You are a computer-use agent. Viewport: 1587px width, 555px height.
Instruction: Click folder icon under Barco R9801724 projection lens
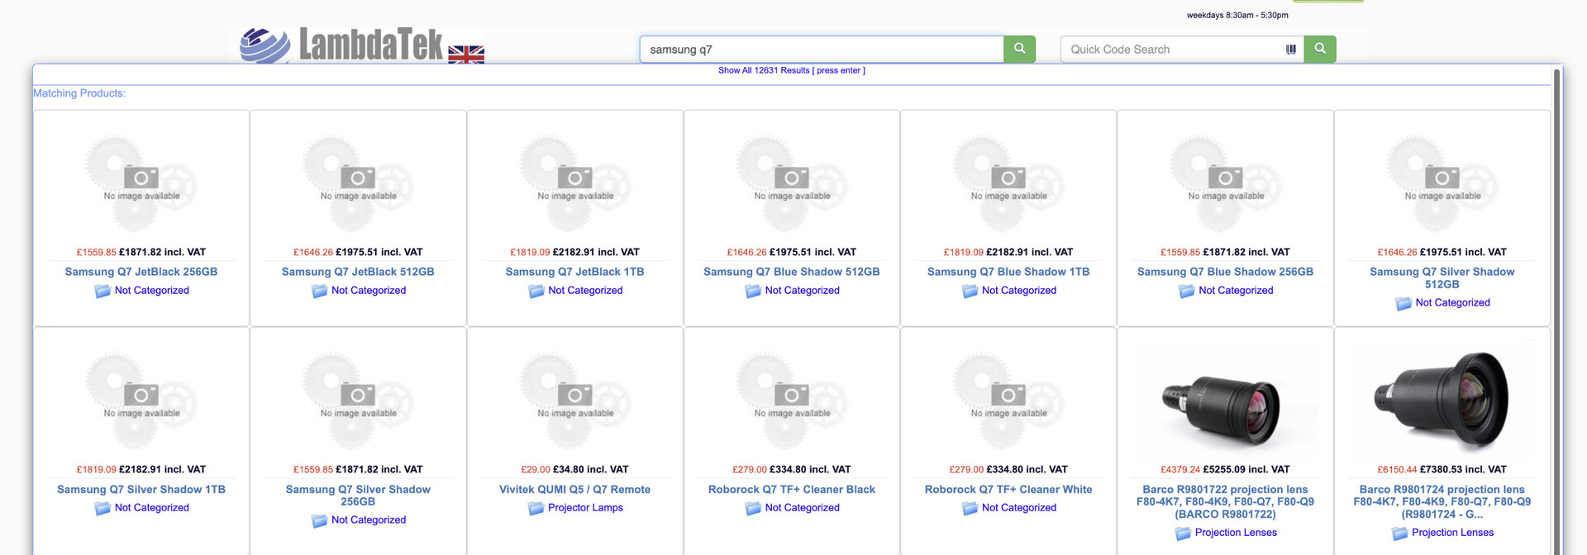(x=1400, y=533)
